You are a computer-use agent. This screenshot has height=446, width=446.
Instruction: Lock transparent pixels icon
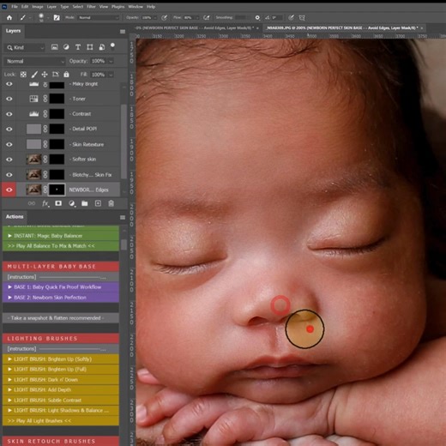(x=23, y=75)
